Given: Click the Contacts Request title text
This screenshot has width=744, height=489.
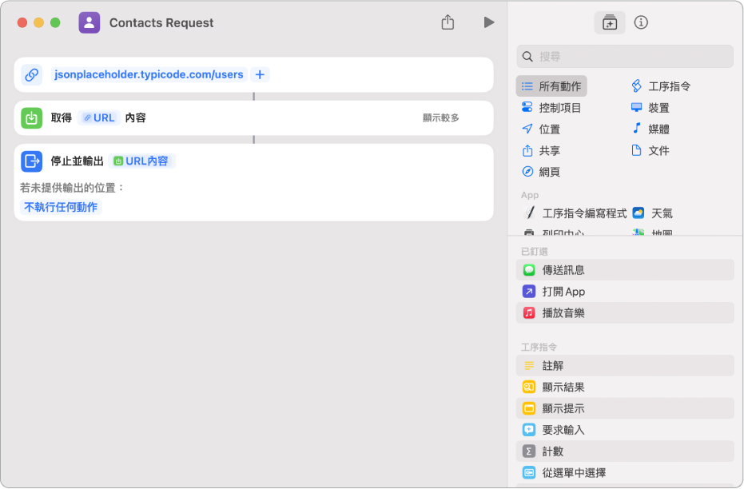Looking at the screenshot, I should tap(161, 22).
